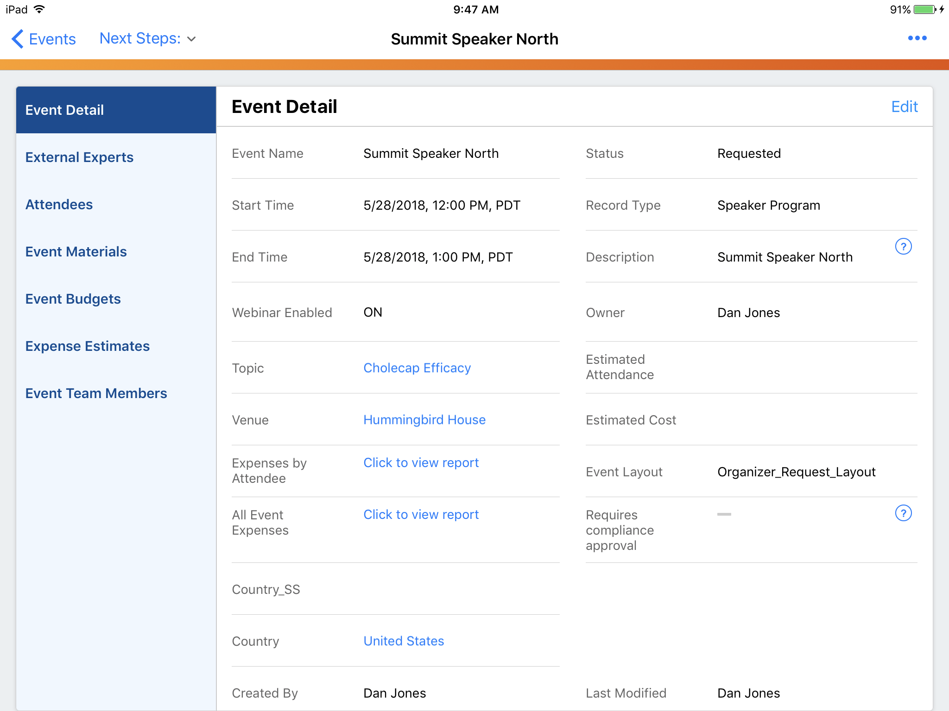Open Event Team Members section
The height and width of the screenshot is (711, 949).
click(x=96, y=393)
